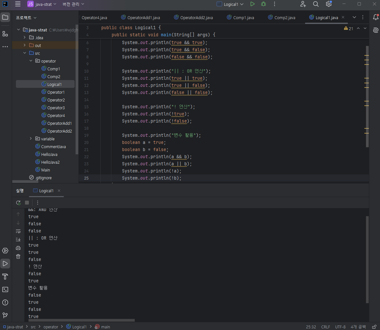380x330 pixels.
Task: Clear console output with trash icon
Action: tap(18, 256)
